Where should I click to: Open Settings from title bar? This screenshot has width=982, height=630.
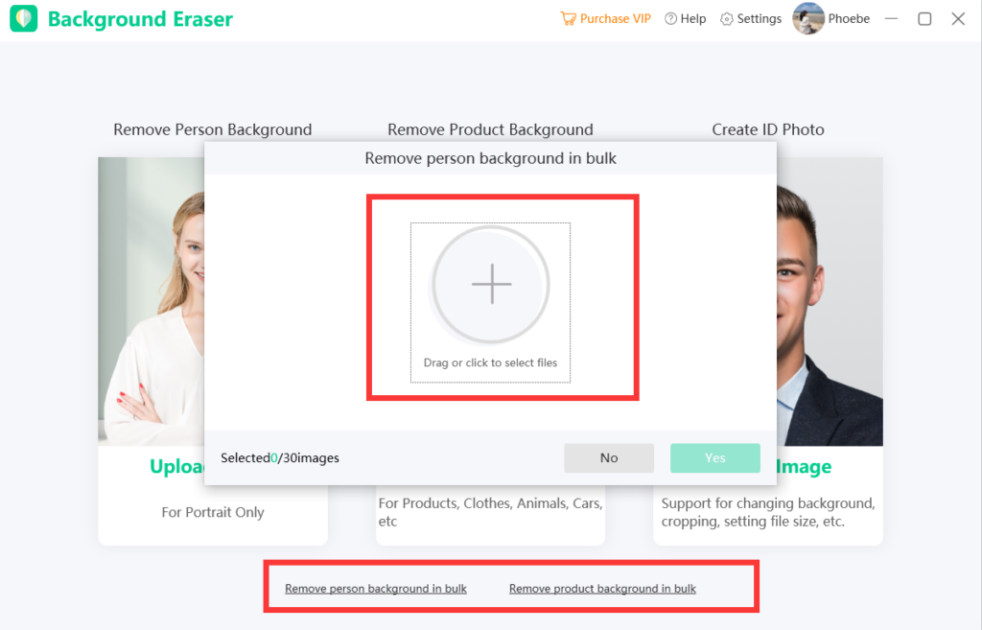(x=750, y=19)
